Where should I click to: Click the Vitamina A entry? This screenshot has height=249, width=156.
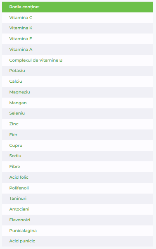click(x=78, y=50)
